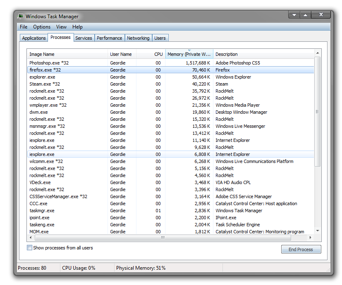This screenshot has height=285, width=342.
Task: Select the CS5ServiceManager.exe *32 process
Action: tap(170, 196)
